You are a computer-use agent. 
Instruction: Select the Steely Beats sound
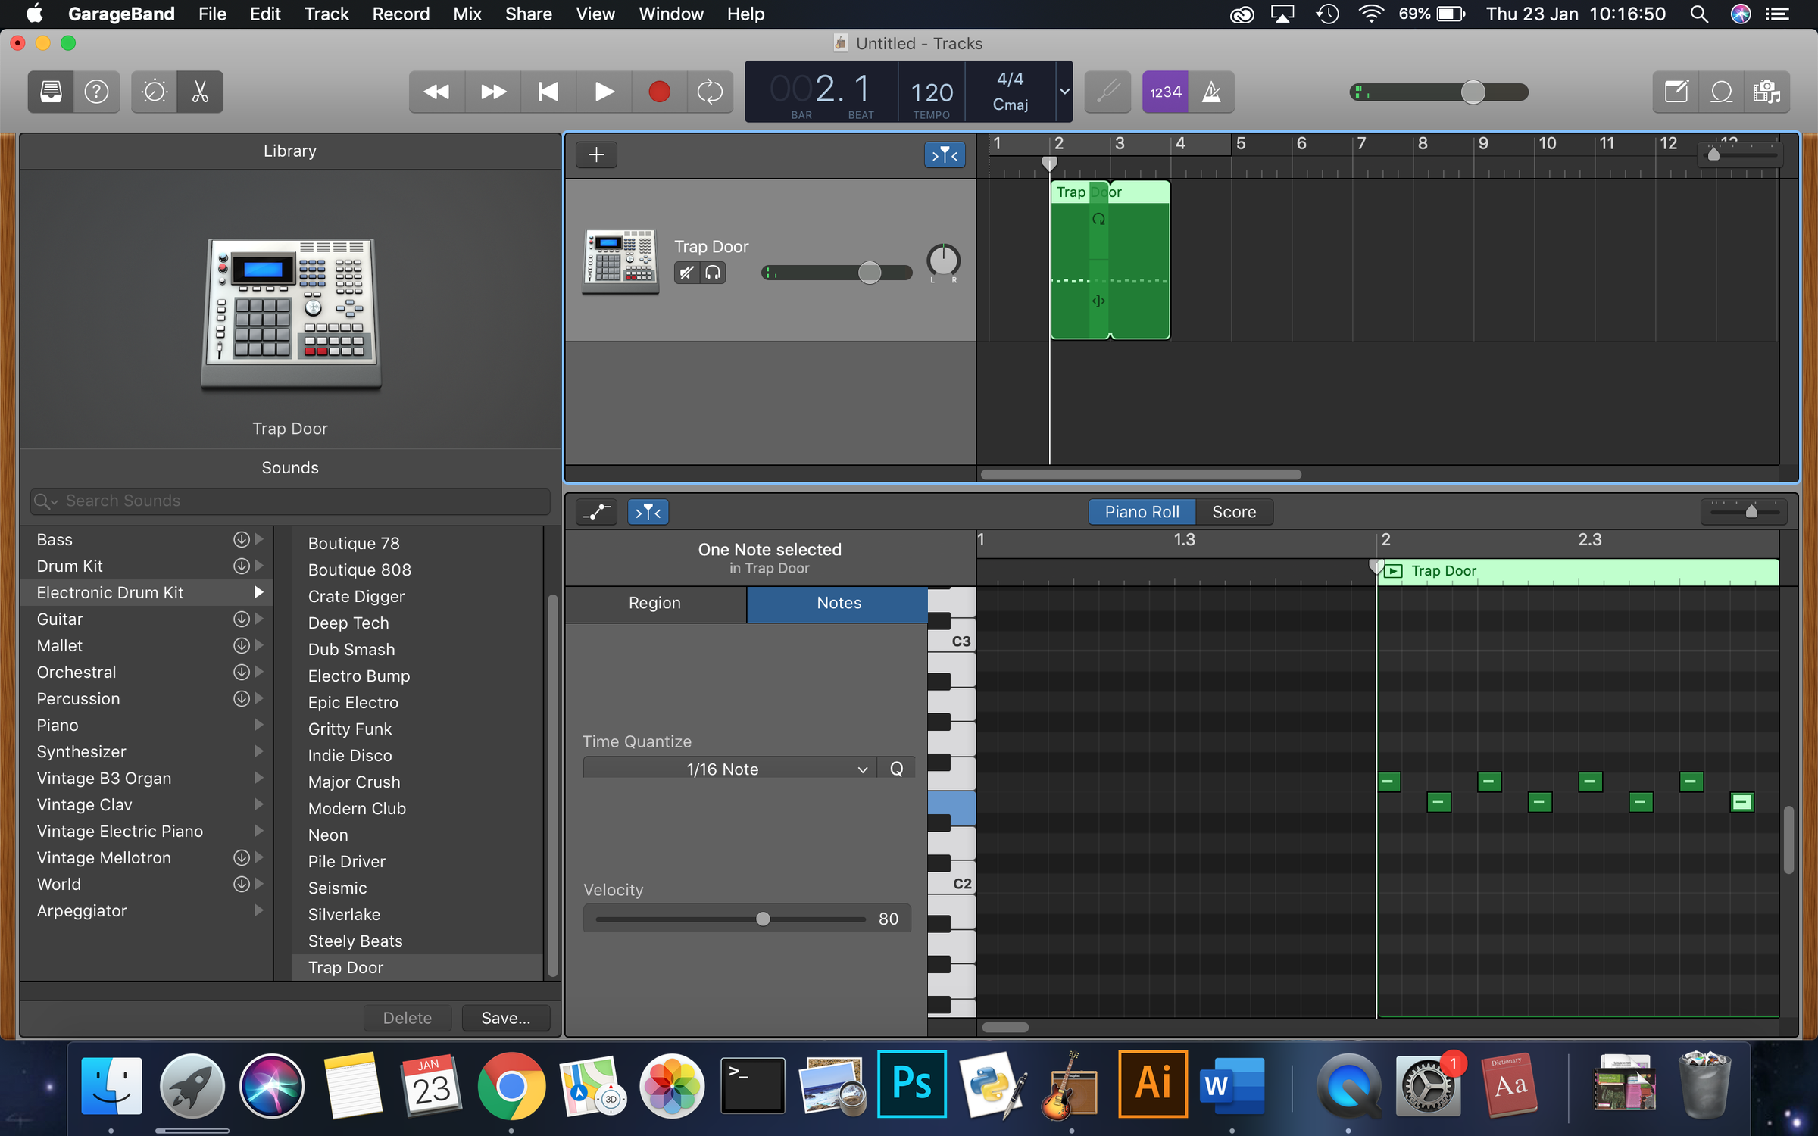(355, 941)
